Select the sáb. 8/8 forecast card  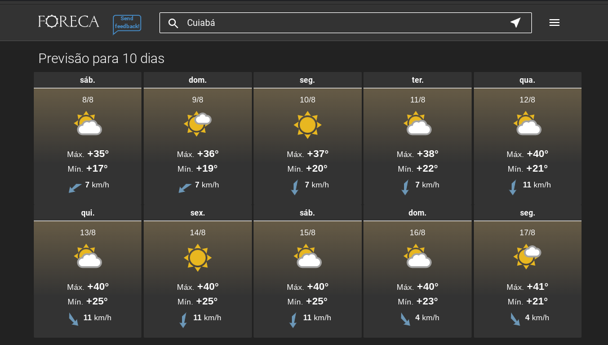pos(88,138)
